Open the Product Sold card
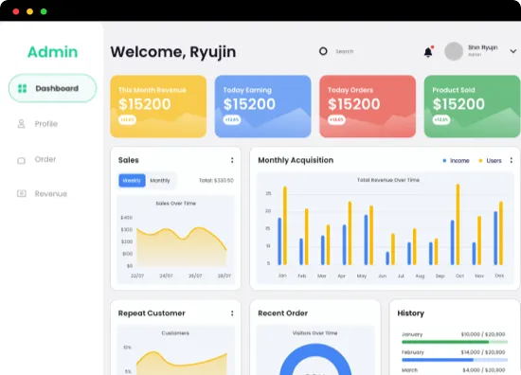521x375 pixels. tap(472, 106)
